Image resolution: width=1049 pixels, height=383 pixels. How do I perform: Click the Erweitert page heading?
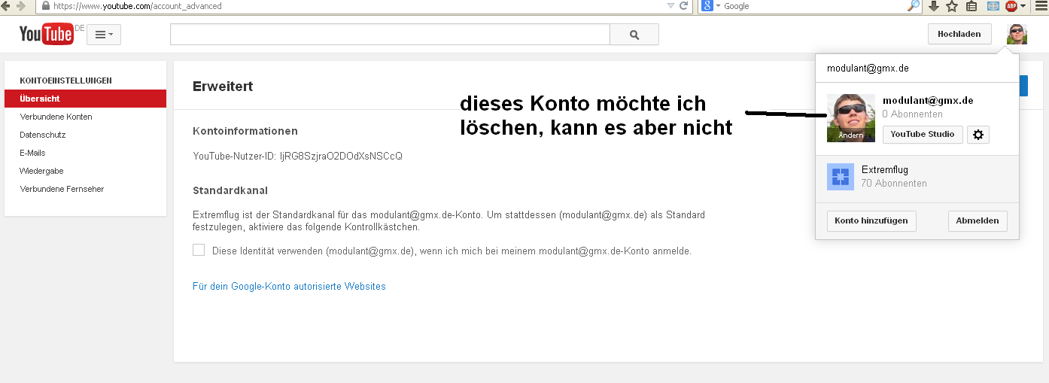pos(223,87)
